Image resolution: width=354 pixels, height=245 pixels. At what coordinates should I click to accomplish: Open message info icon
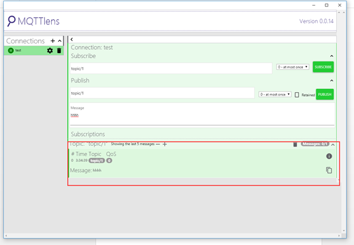click(x=329, y=156)
